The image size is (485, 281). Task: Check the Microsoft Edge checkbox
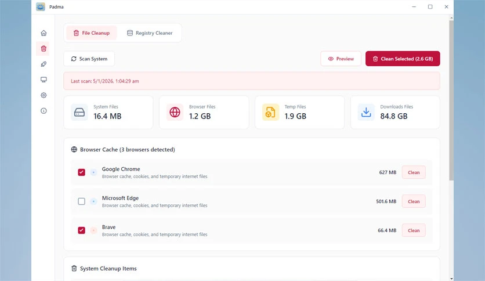[x=81, y=201]
